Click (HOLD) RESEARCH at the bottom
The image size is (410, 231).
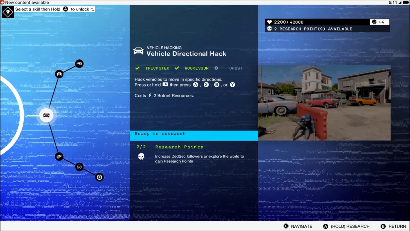point(346,226)
